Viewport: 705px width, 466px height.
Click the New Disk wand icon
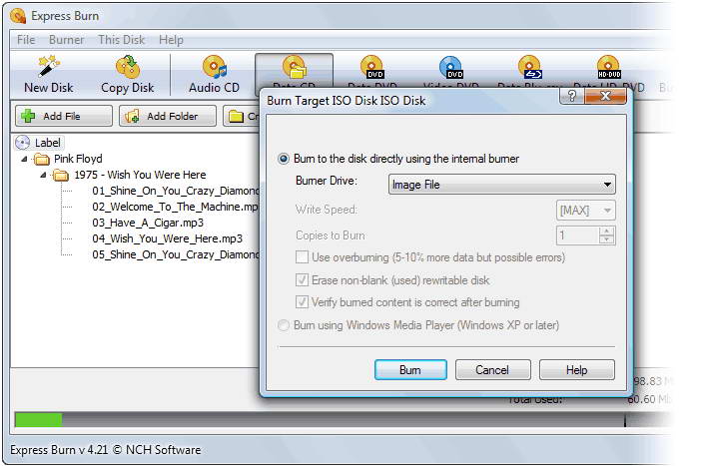tap(49, 67)
